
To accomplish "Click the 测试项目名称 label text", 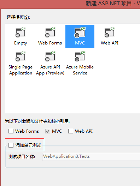I will coord(22,157).
